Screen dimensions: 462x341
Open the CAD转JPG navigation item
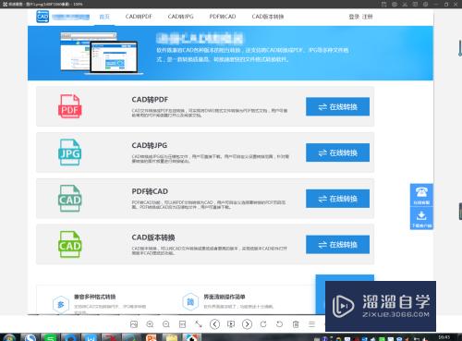tap(180, 17)
